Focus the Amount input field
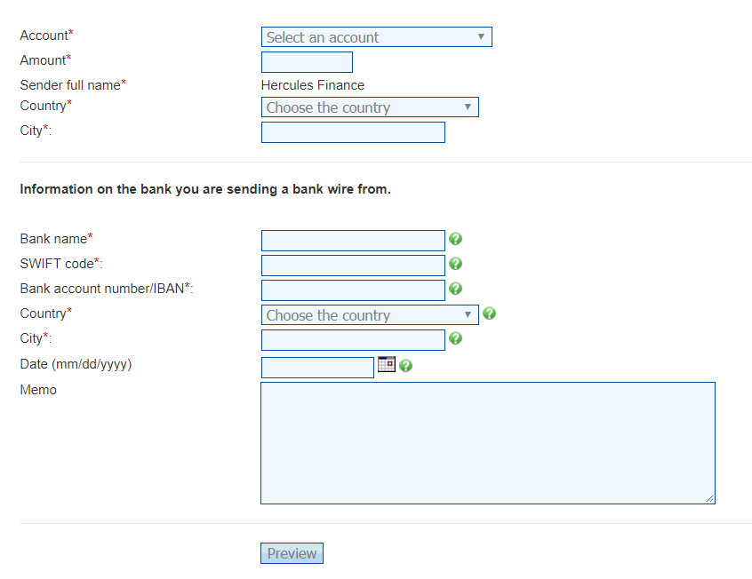 click(307, 62)
